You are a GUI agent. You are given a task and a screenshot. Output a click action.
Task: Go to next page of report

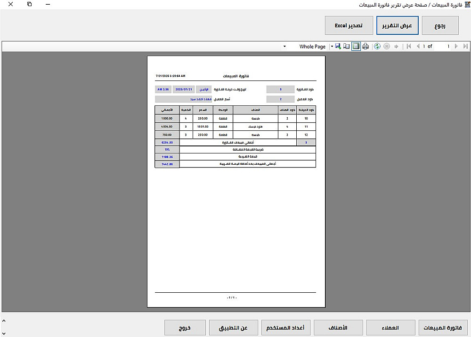(456, 46)
